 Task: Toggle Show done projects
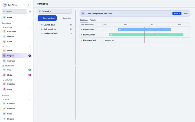67,18
